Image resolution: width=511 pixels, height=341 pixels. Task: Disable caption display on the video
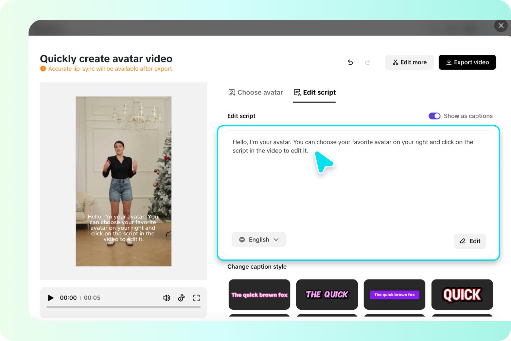[434, 116]
